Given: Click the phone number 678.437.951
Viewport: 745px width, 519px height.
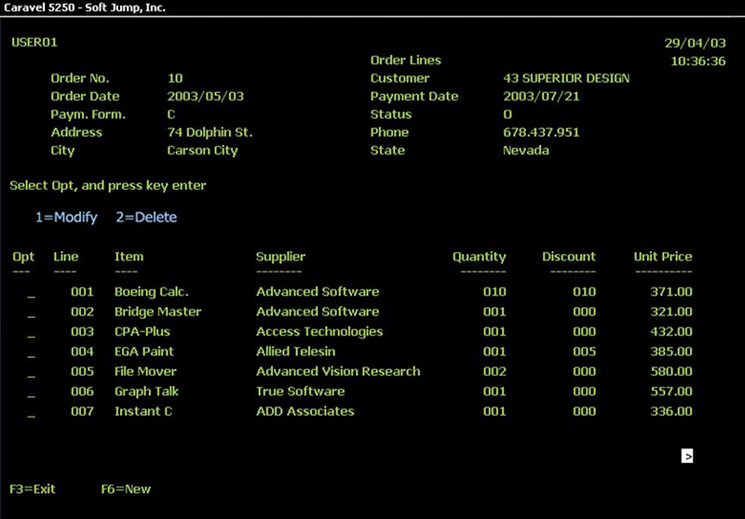Looking at the screenshot, I should (541, 132).
